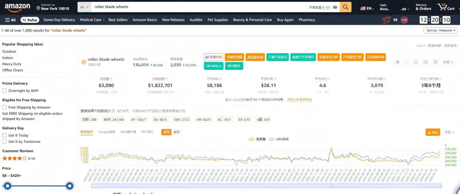This screenshot has width=460, height=194.
Task: Click help icon next to 平均价格
Action: pos(275,79)
